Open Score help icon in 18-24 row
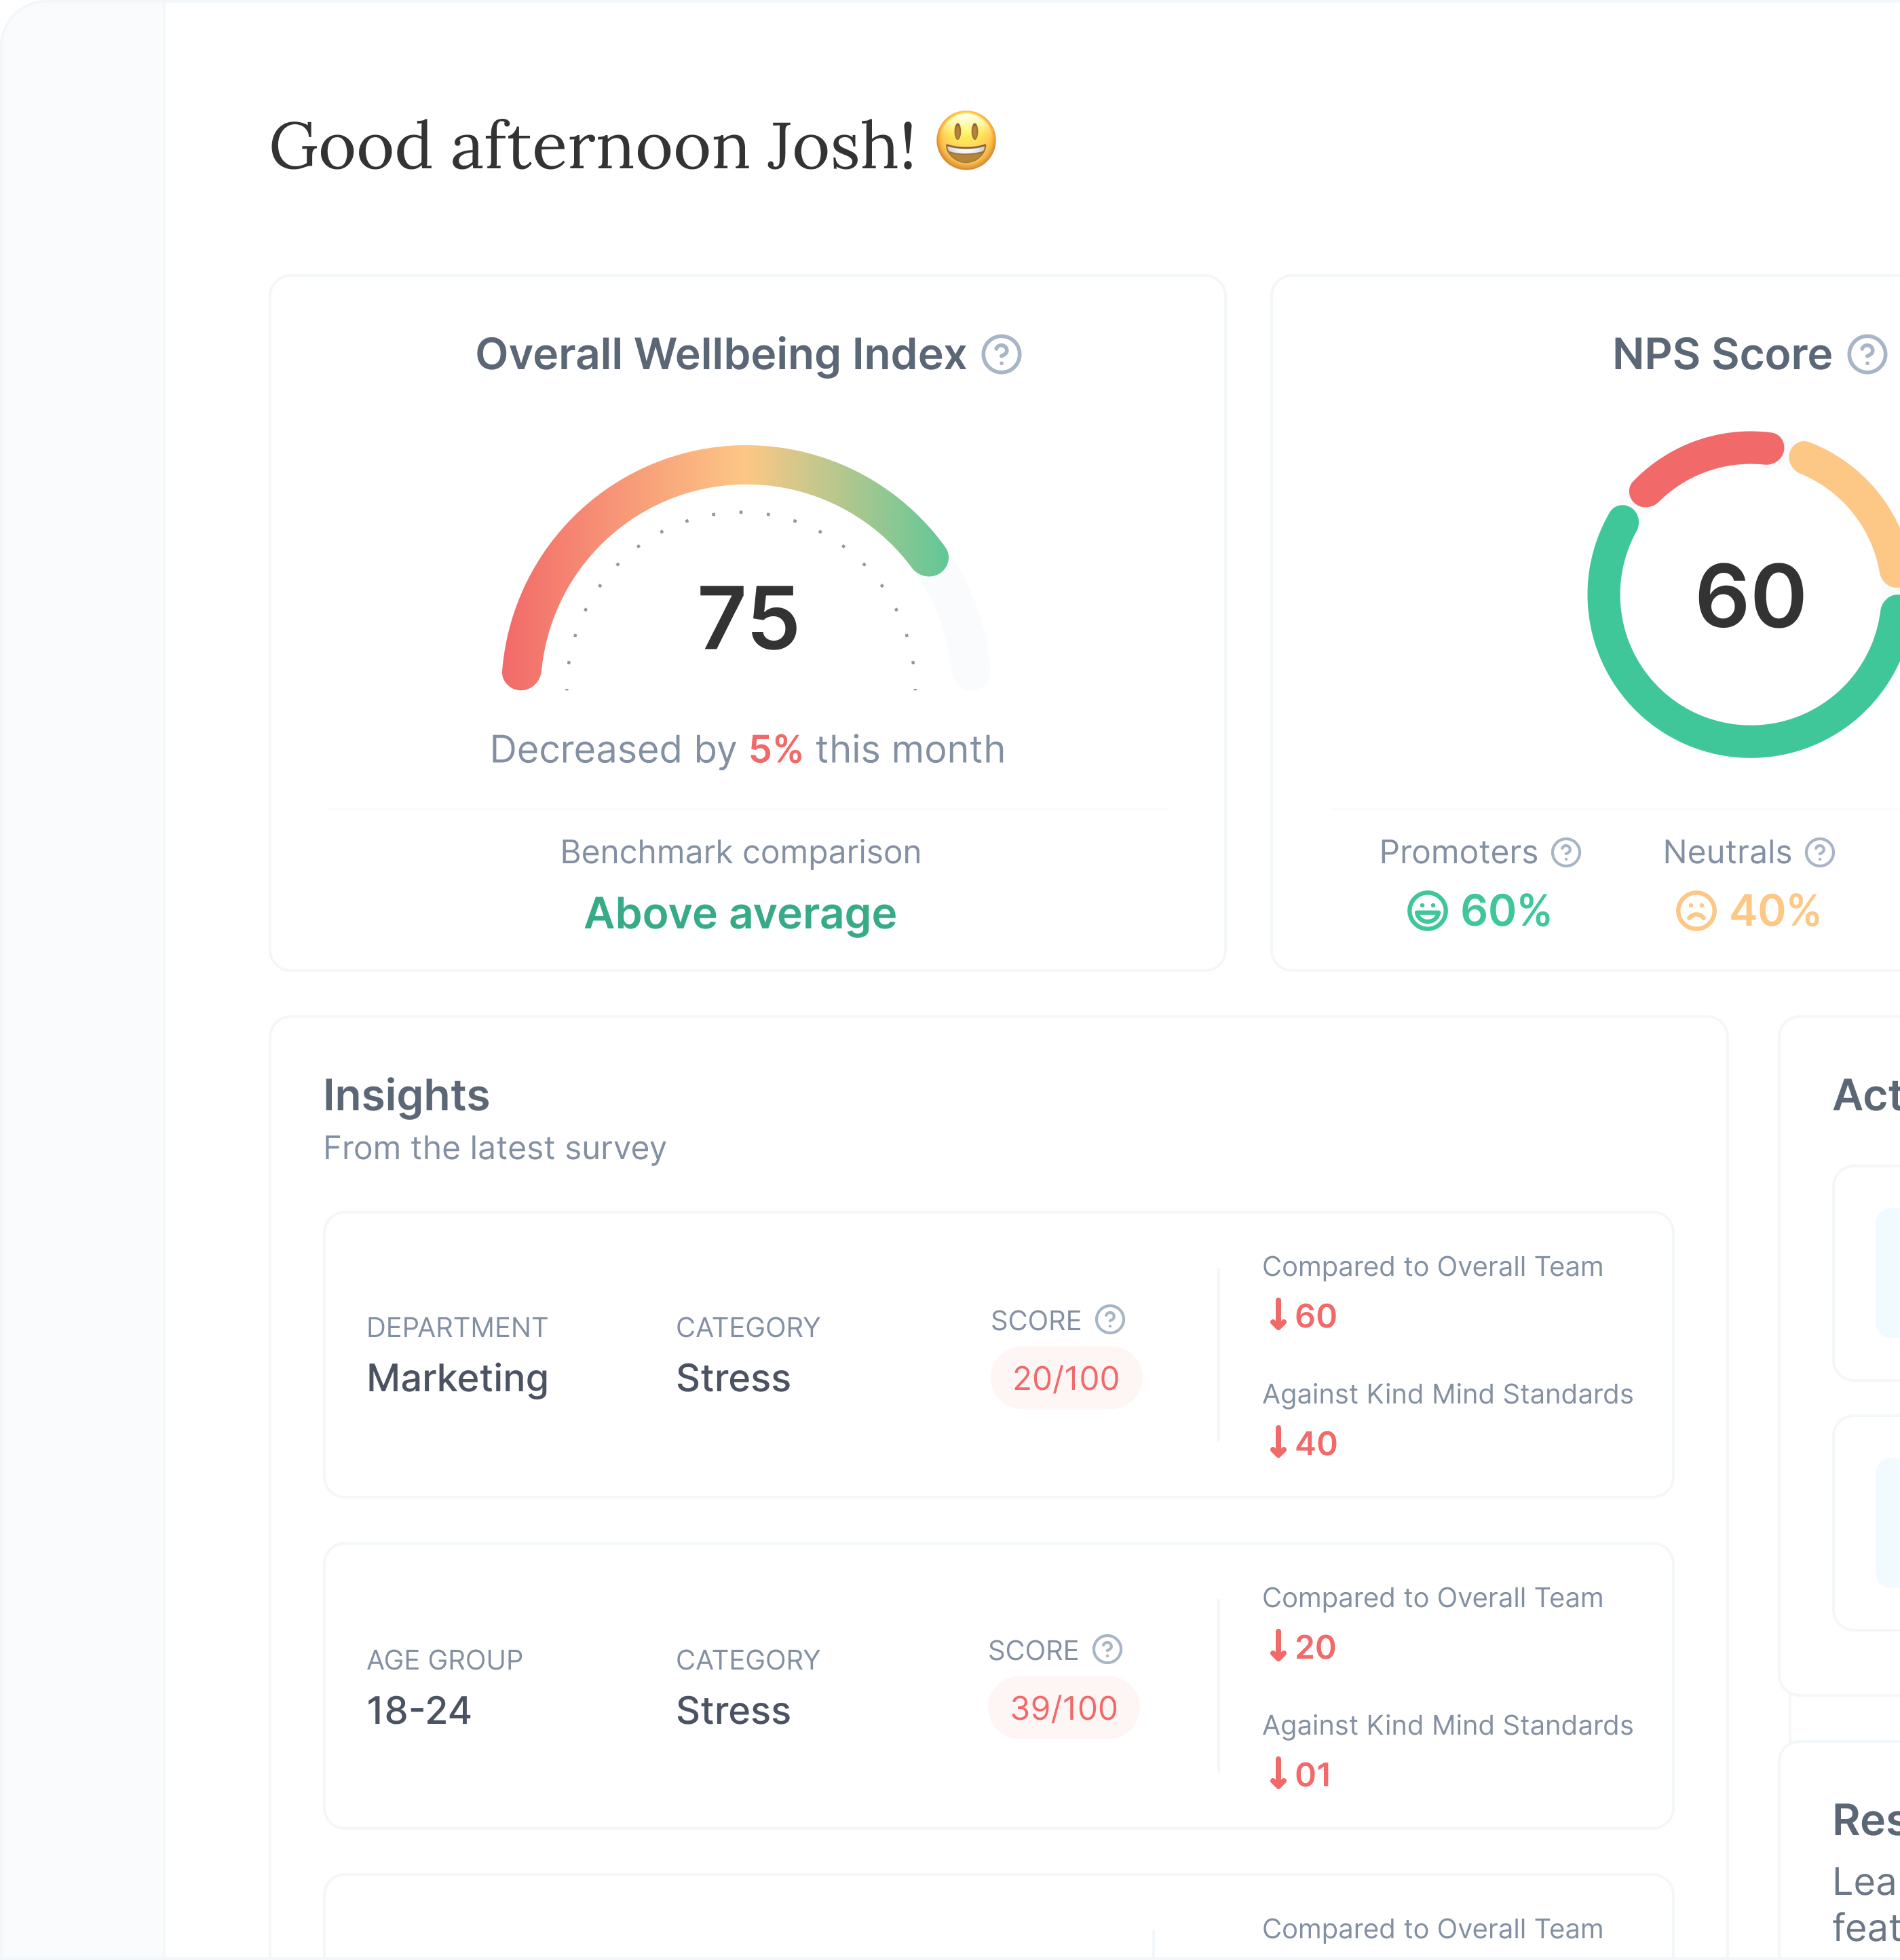Viewport: 1900px width, 1960px height. tap(1107, 1650)
